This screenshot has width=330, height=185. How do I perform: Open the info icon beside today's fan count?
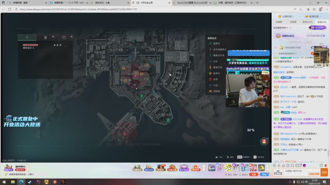(324, 36)
